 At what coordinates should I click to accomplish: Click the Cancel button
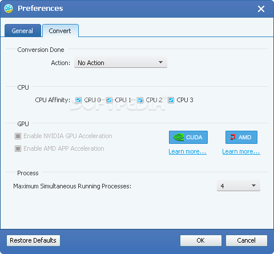coord(247,240)
